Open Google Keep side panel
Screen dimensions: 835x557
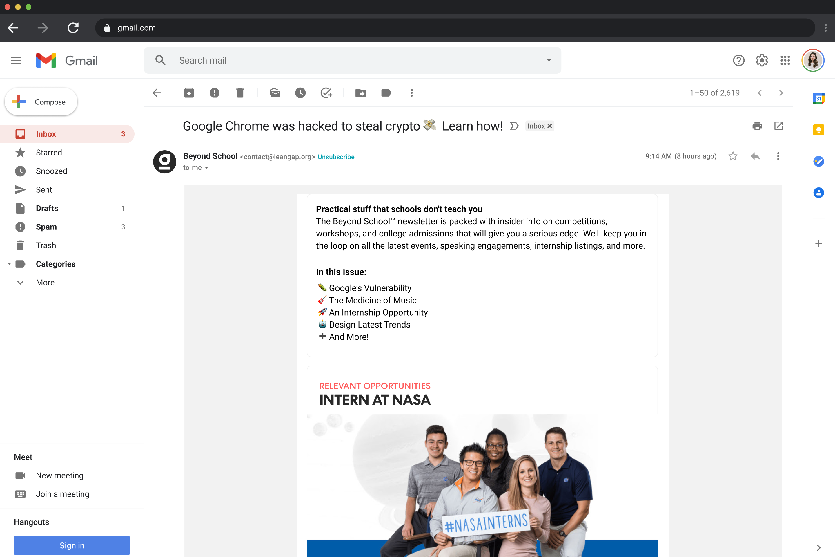(819, 130)
